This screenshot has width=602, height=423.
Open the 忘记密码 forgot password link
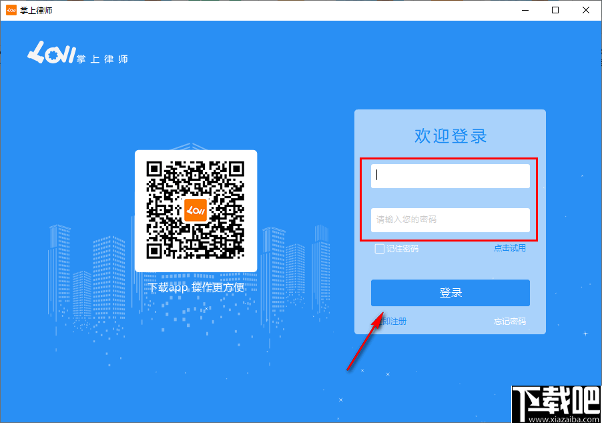point(509,322)
